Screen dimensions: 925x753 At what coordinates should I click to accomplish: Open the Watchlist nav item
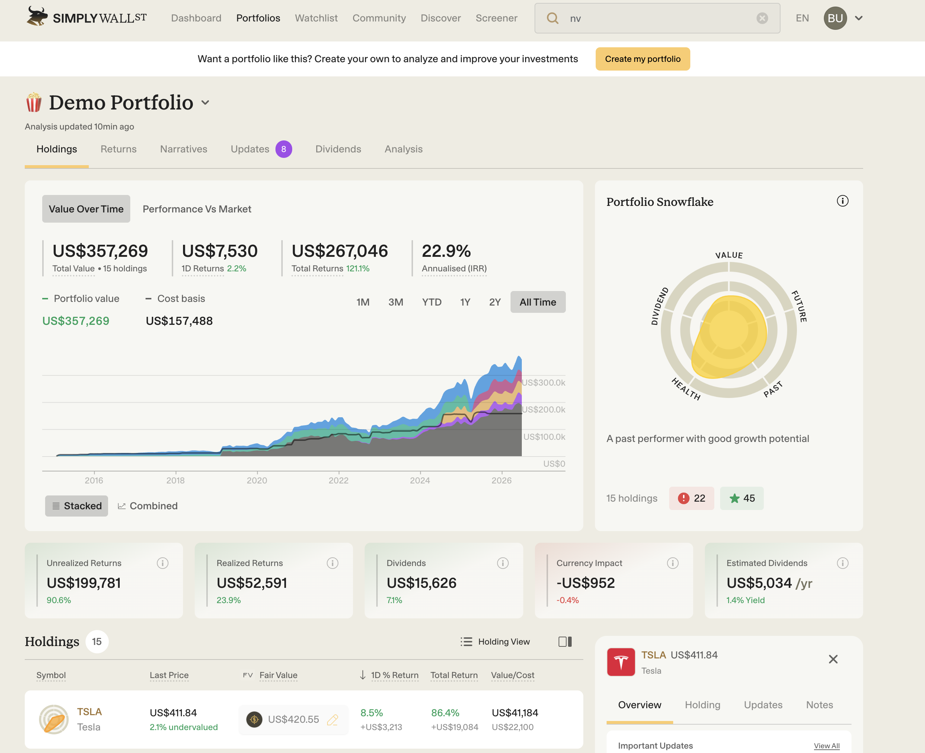tap(316, 18)
